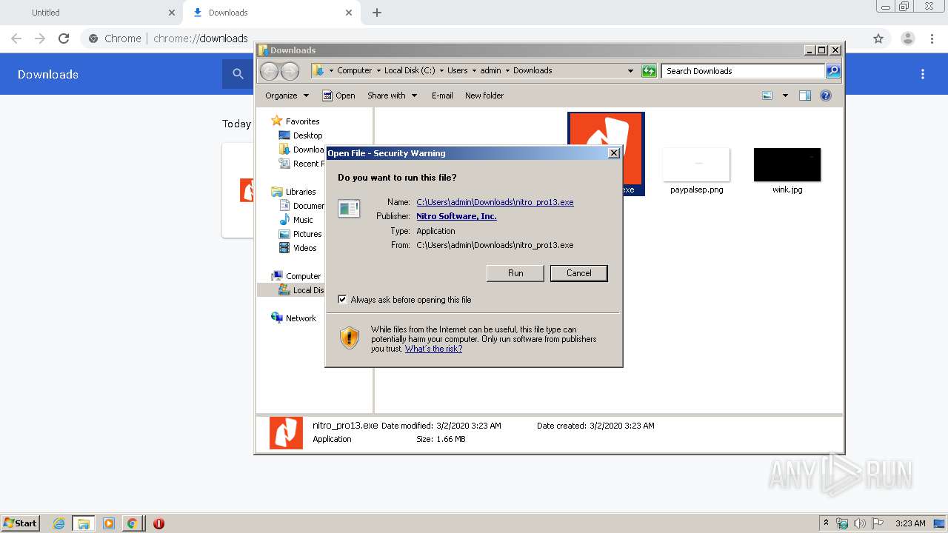Click Explorer Forward navigation arrow
The width and height of the screenshot is (948, 533).
pos(290,71)
